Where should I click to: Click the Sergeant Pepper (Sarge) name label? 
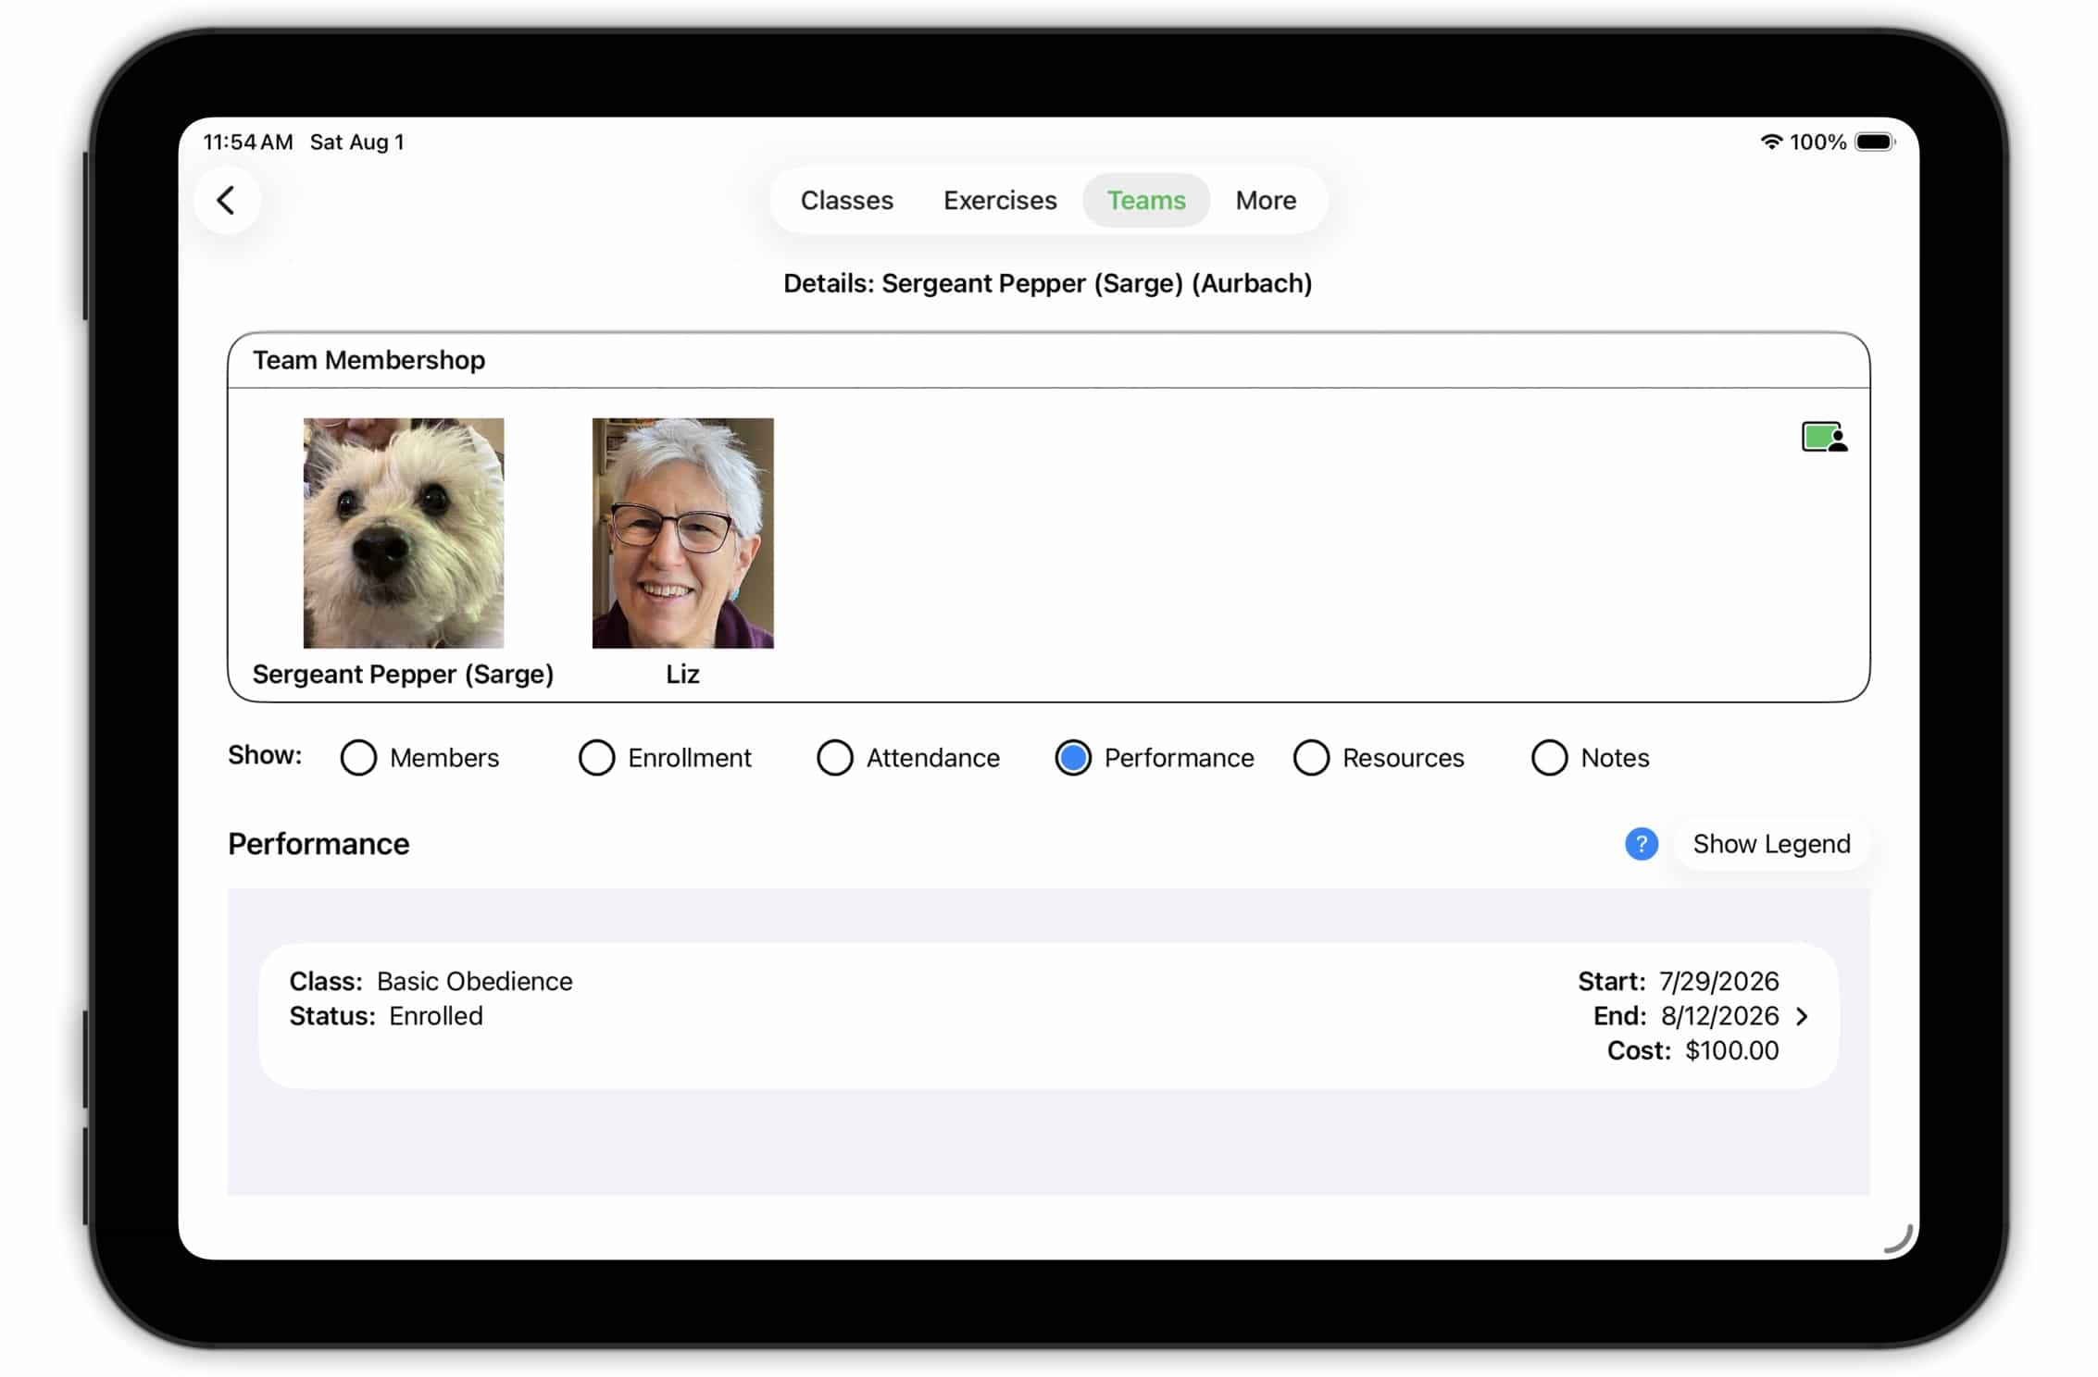(403, 674)
